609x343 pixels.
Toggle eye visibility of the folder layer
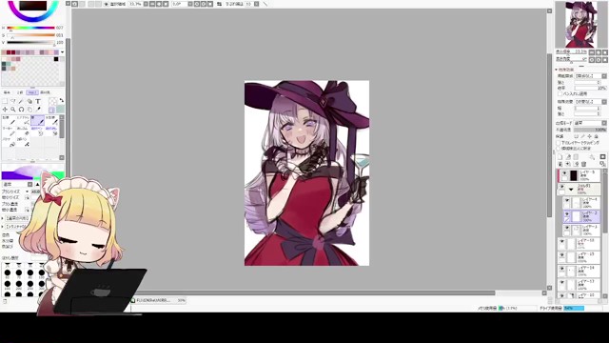[x=562, y=188]
